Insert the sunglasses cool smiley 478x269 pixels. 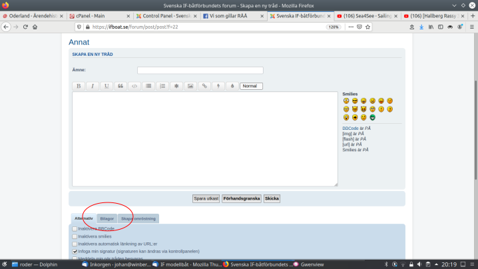pos(355,101)
